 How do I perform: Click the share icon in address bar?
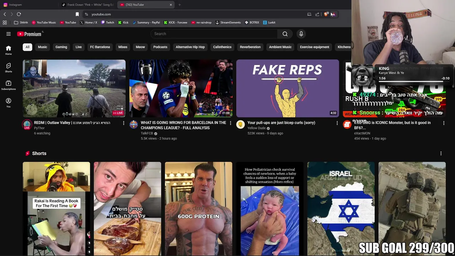(317, 14)
